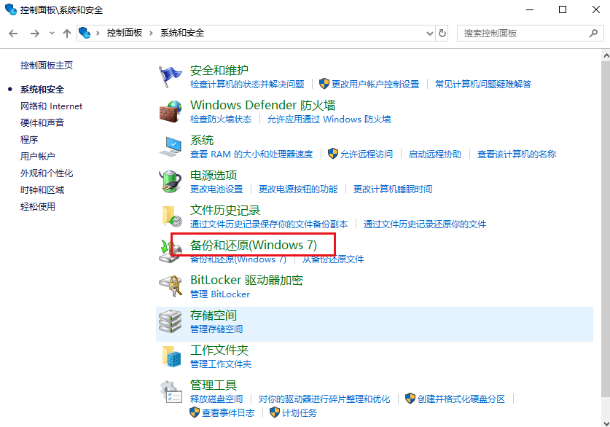This screenshot has width=610, height=427.
Task: Click 更改计算机睡眠时间 link
Action: pos(393,189)
